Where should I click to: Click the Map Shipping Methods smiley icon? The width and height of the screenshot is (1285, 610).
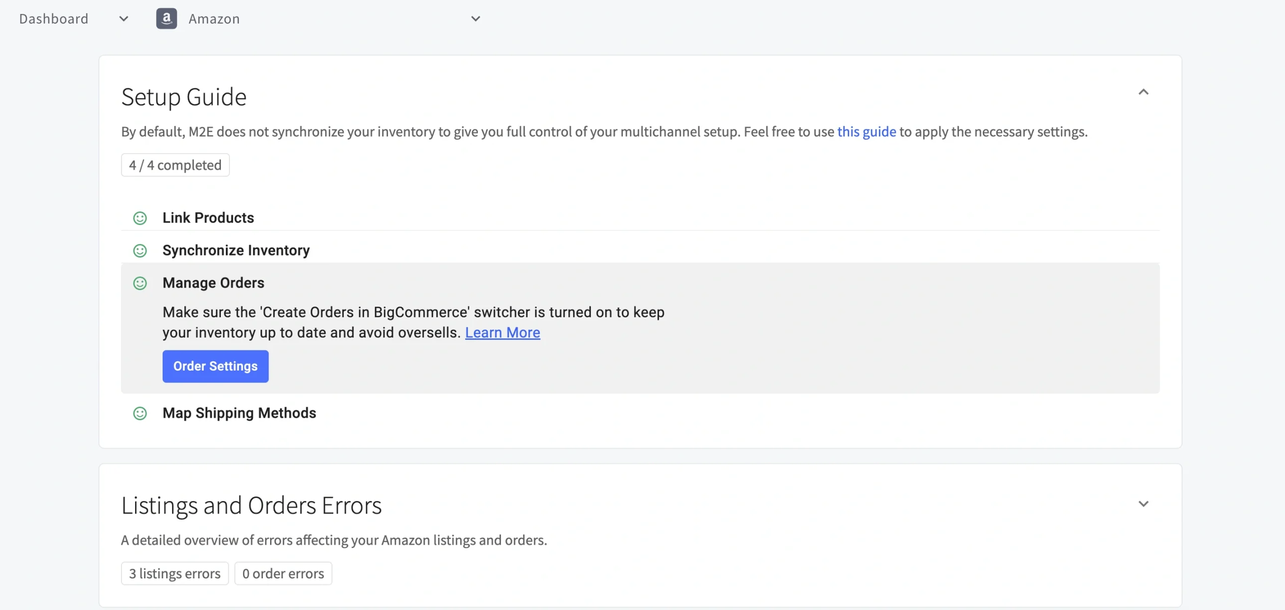point(140,413)
